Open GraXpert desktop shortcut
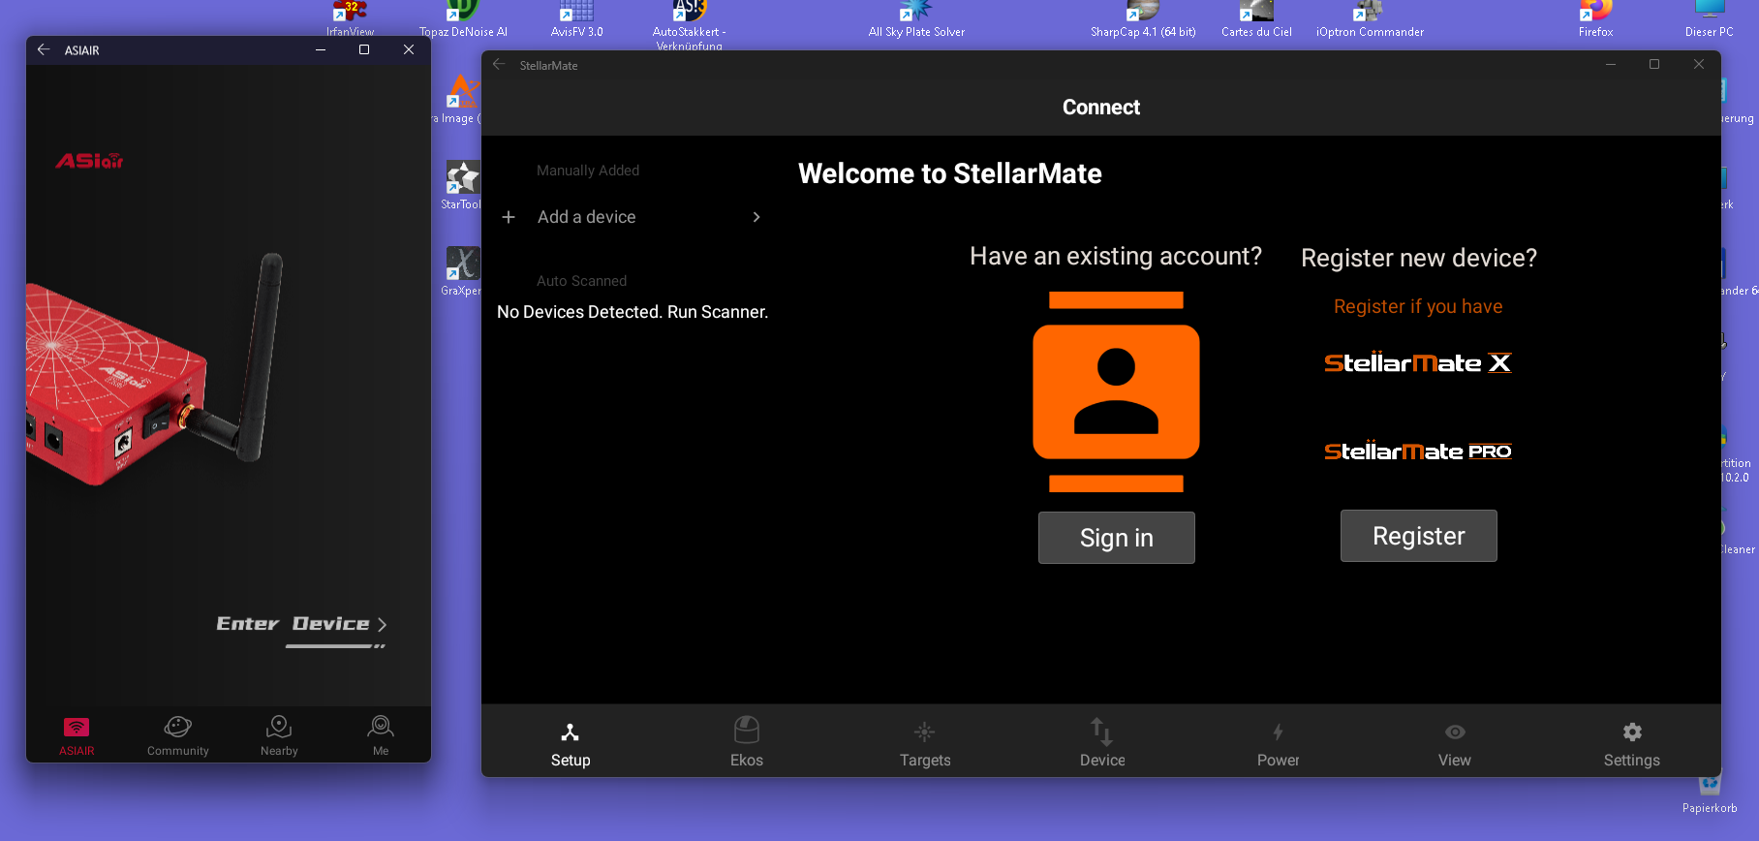Image resolution: width=1759 pixels, height=841 pixels. tap(462, 271)
